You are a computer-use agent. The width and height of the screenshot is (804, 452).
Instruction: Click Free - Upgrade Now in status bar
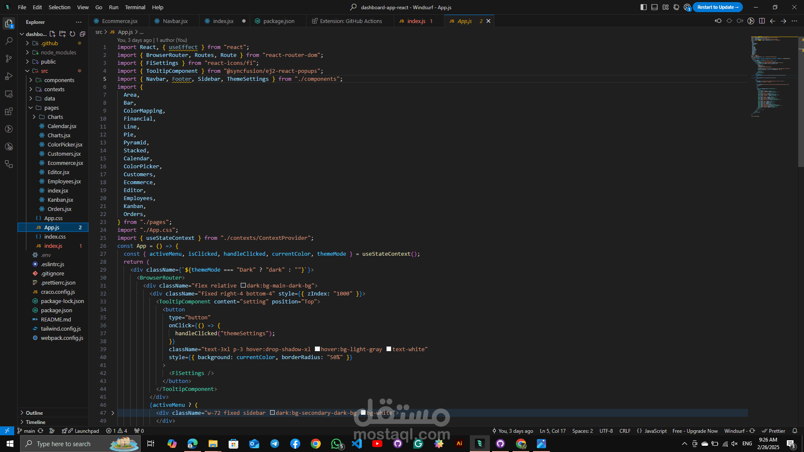(x=695, y=431)
